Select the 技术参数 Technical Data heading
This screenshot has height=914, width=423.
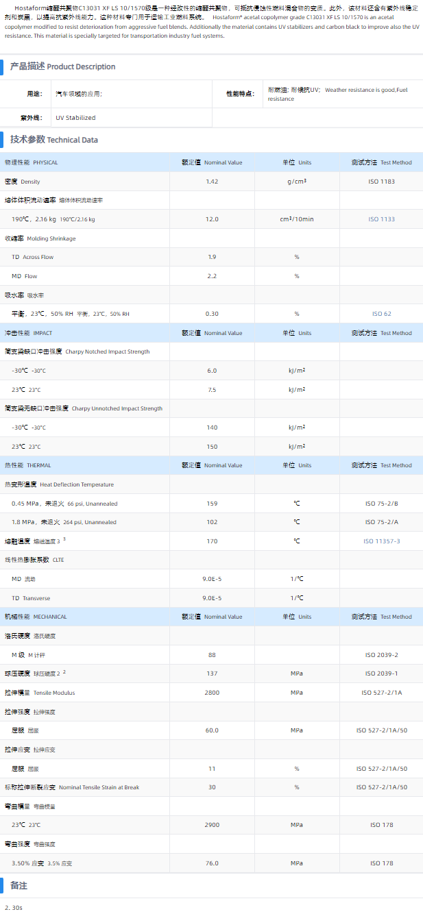[x=54, y=140]
